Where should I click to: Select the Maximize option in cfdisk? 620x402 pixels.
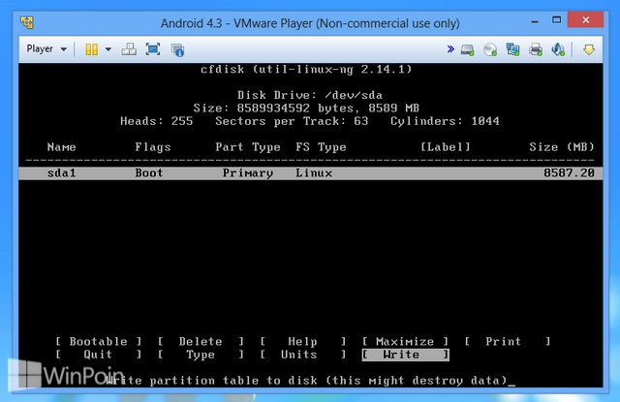pyautogui.click(x=405, y=341)
